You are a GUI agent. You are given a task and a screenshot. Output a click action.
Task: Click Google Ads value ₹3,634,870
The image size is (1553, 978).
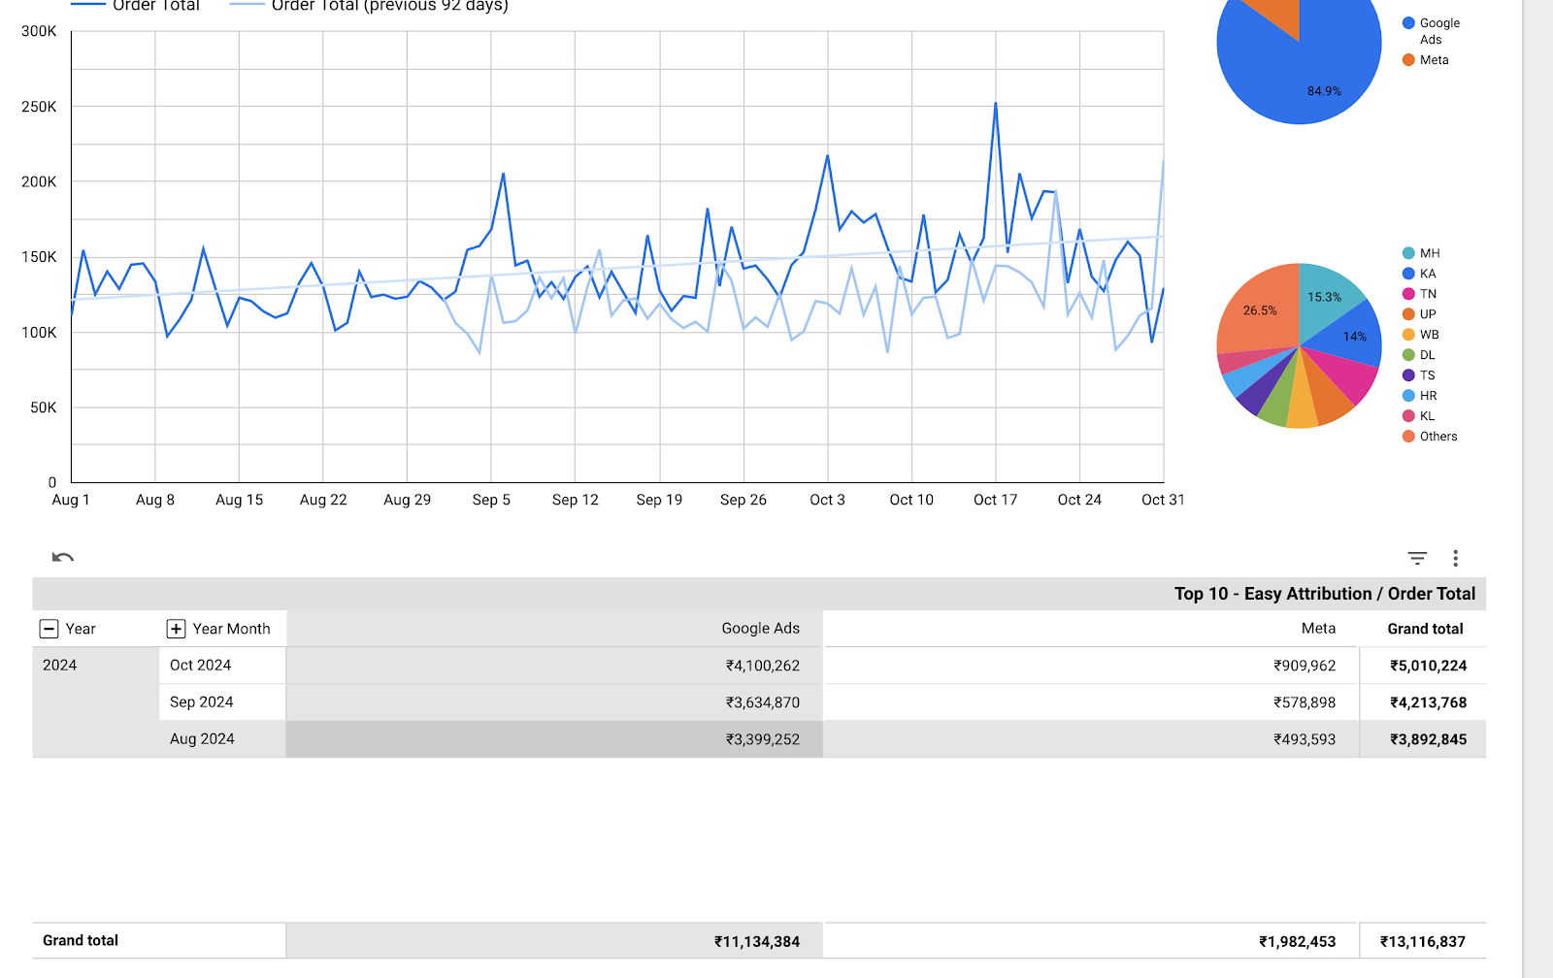[763, 702]
